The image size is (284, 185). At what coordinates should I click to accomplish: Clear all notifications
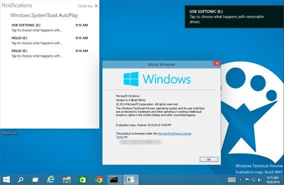coord(85,6)
